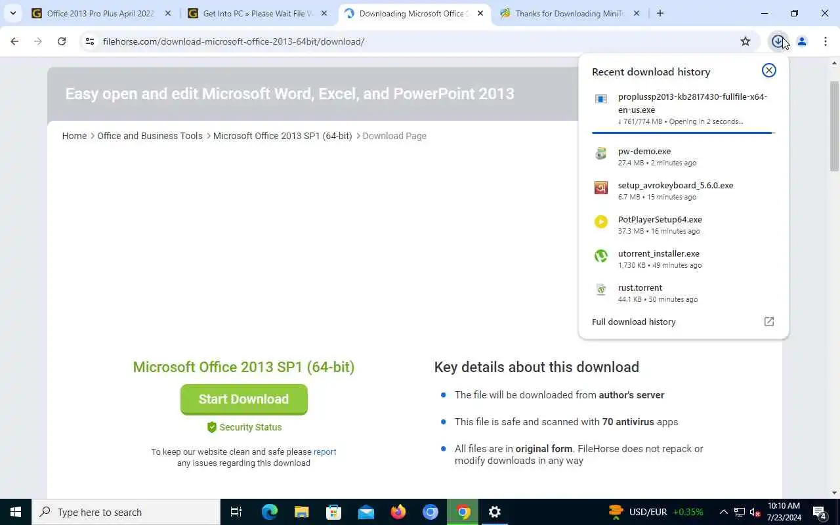The image size is (840, 525).
Task: Click the network tray icon
Action: 739,512
